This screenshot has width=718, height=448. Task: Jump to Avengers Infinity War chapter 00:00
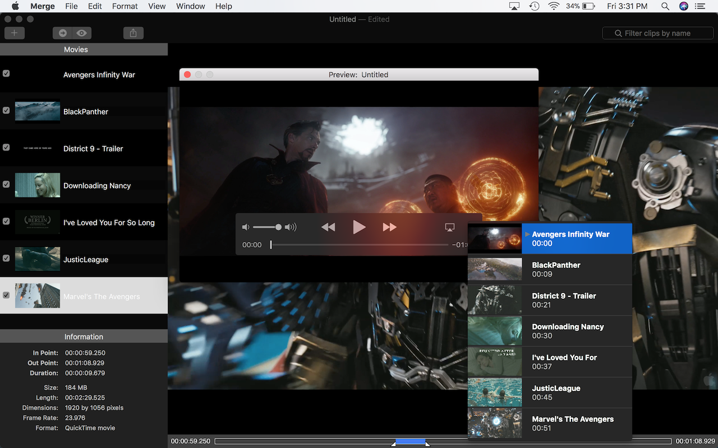(550, 239)
